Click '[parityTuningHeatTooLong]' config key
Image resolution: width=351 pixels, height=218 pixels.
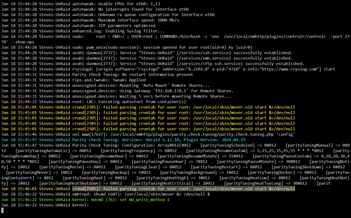[254, 183]
